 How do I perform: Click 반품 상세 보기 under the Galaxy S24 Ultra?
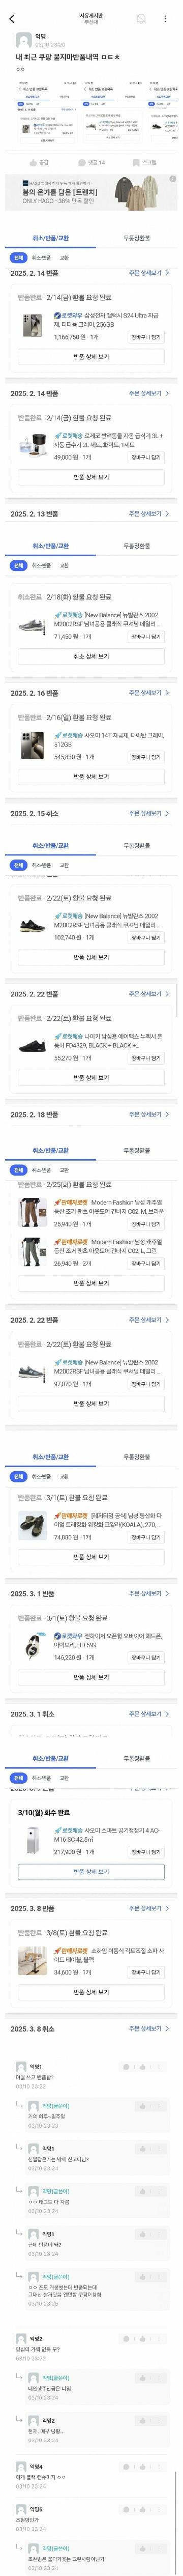click(x=91, y=357)
